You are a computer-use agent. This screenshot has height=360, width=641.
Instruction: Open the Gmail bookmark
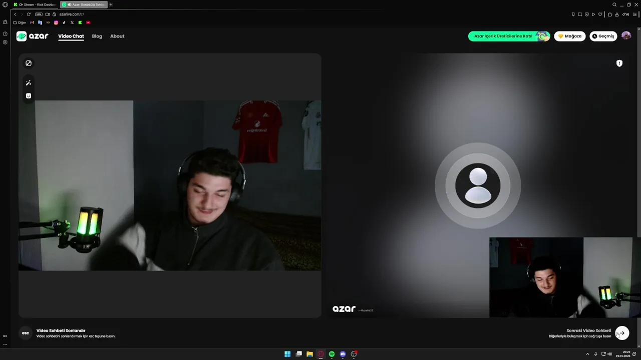[x=32, y=22]
